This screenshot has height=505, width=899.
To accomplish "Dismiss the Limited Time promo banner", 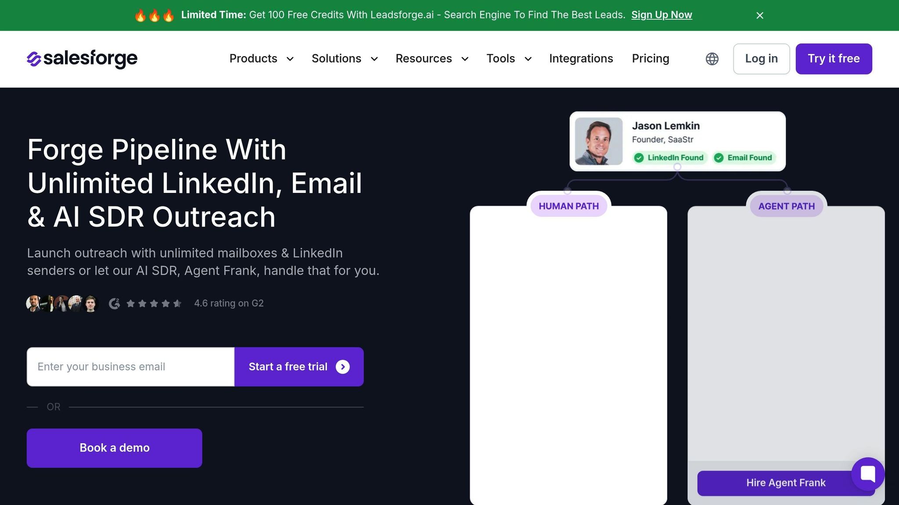I will pyautogui.click(x=760, y=15).
